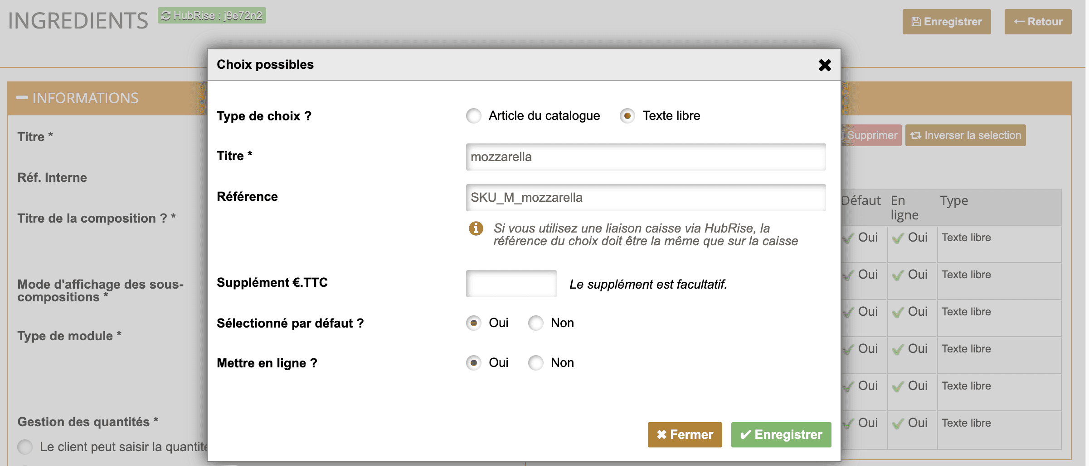Set Sélectionné par défaut to Non
Viewport: 1089px width, 466px height.
[536, 323]
